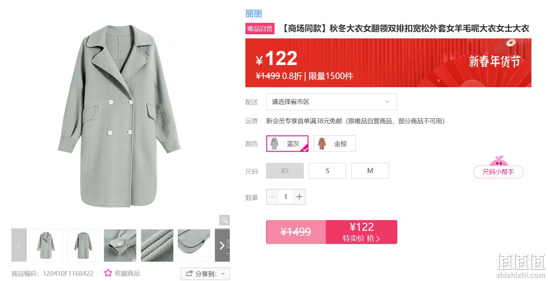Image resolution: width=548 pixels, height=281 pixels.
Task: Choose size M
Action: pos(370,171)
